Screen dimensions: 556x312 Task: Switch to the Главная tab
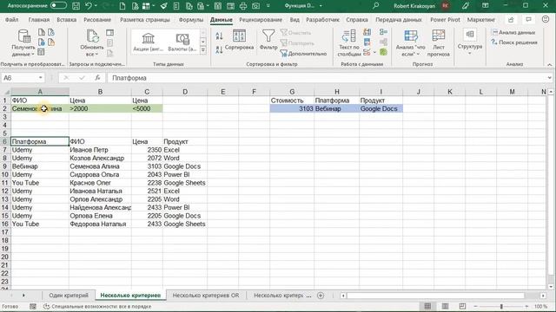39,20
